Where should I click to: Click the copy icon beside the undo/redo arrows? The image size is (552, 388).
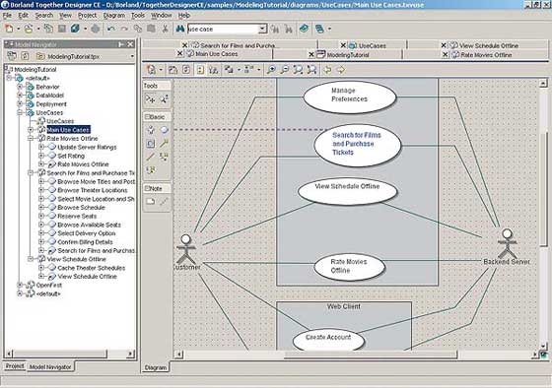coord(138,29)
